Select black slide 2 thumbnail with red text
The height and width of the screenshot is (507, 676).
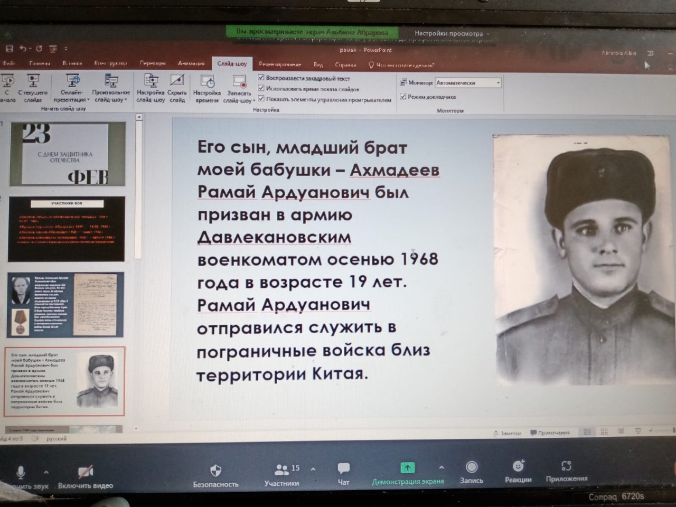pyautogui.click(x=67, y=229)
